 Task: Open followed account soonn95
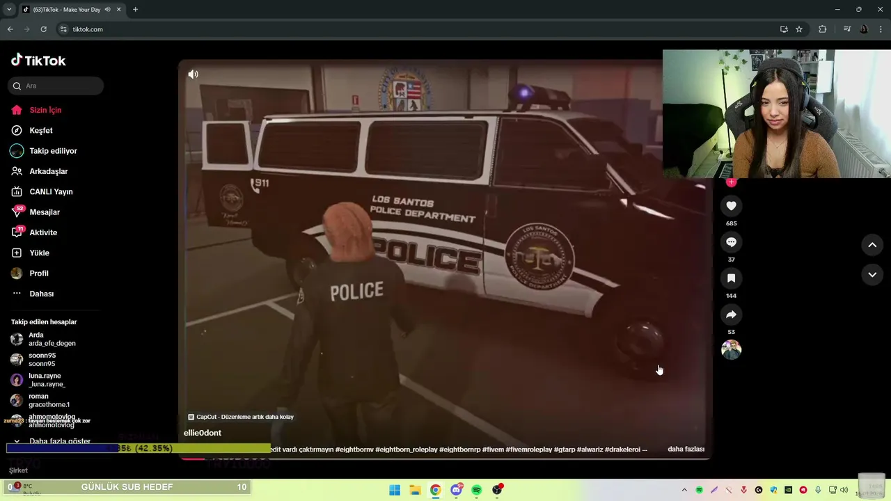(x=42, y=360)
